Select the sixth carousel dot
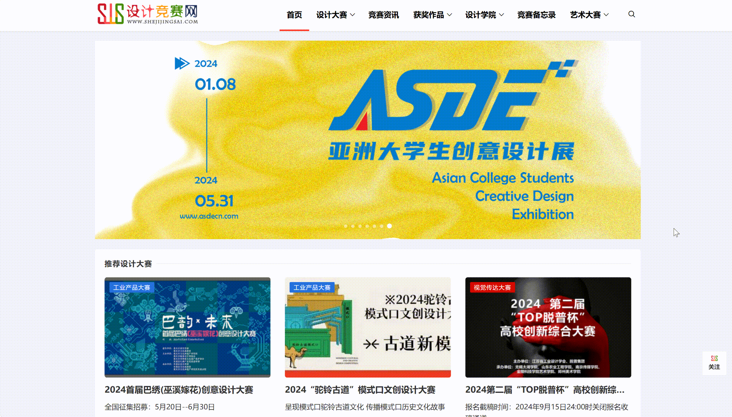Screen dimensions: 732x417 click(381, 226)
